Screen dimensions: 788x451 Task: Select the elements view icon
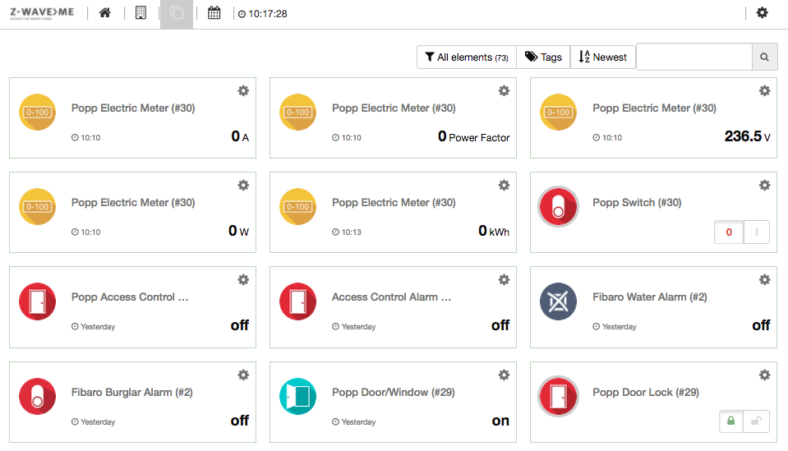point(177,13)
